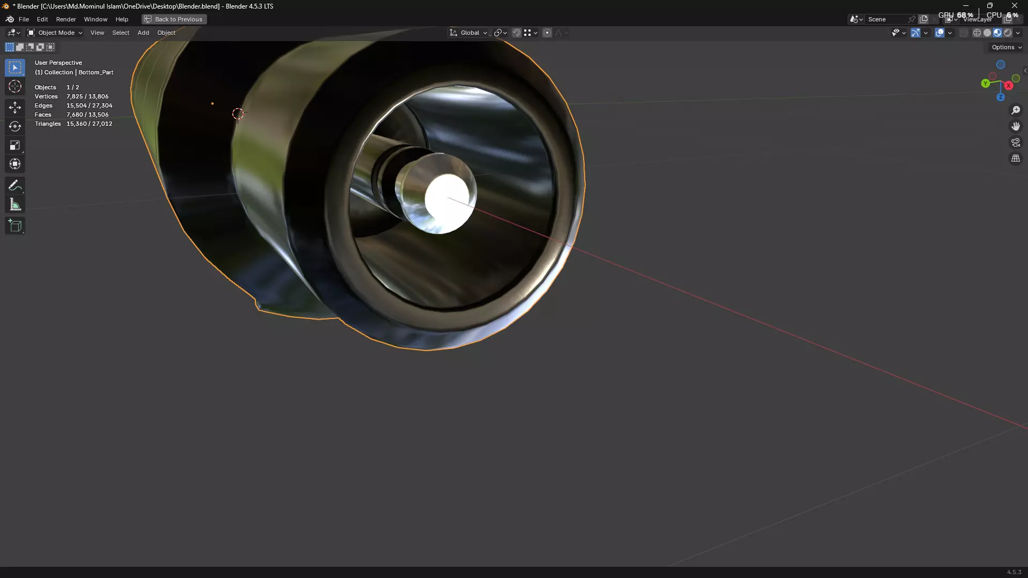Select the Measure ruler tool

(x=15, y=205)
